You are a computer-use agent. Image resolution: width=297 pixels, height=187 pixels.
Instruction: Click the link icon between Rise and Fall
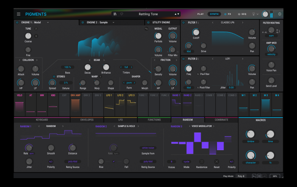[x=114, y=162]
